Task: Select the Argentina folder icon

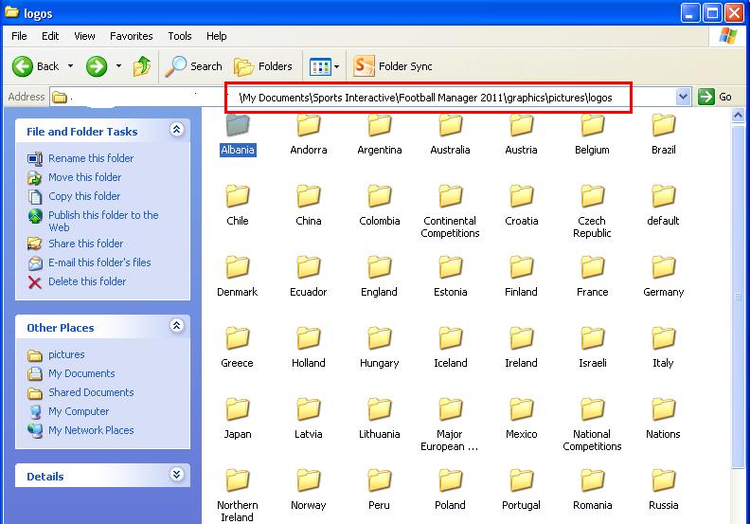Action: pos(380,125)
